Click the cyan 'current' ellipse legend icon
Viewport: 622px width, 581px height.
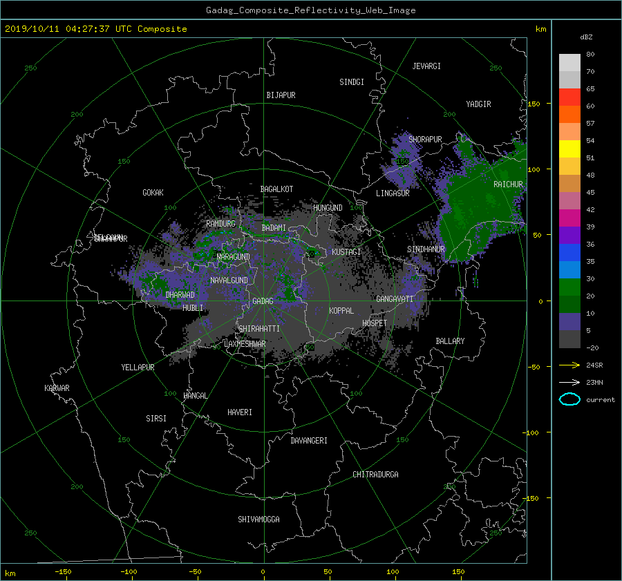point(569,399)
